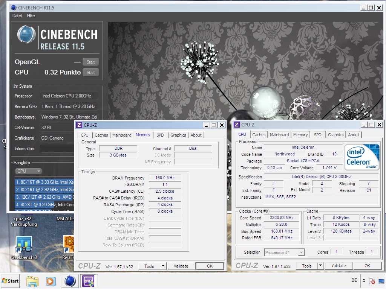This screenshot has width=386, height=289.
Task: Open the Hilfe menu in Cinebench
Action: tap(31, 16)
